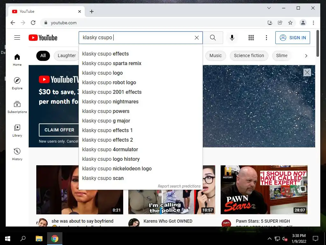Choose suggestion 'klasky csupo effects 1'
Image resolution: width=326 pixels, height=245 pixels.
(140, 130)
